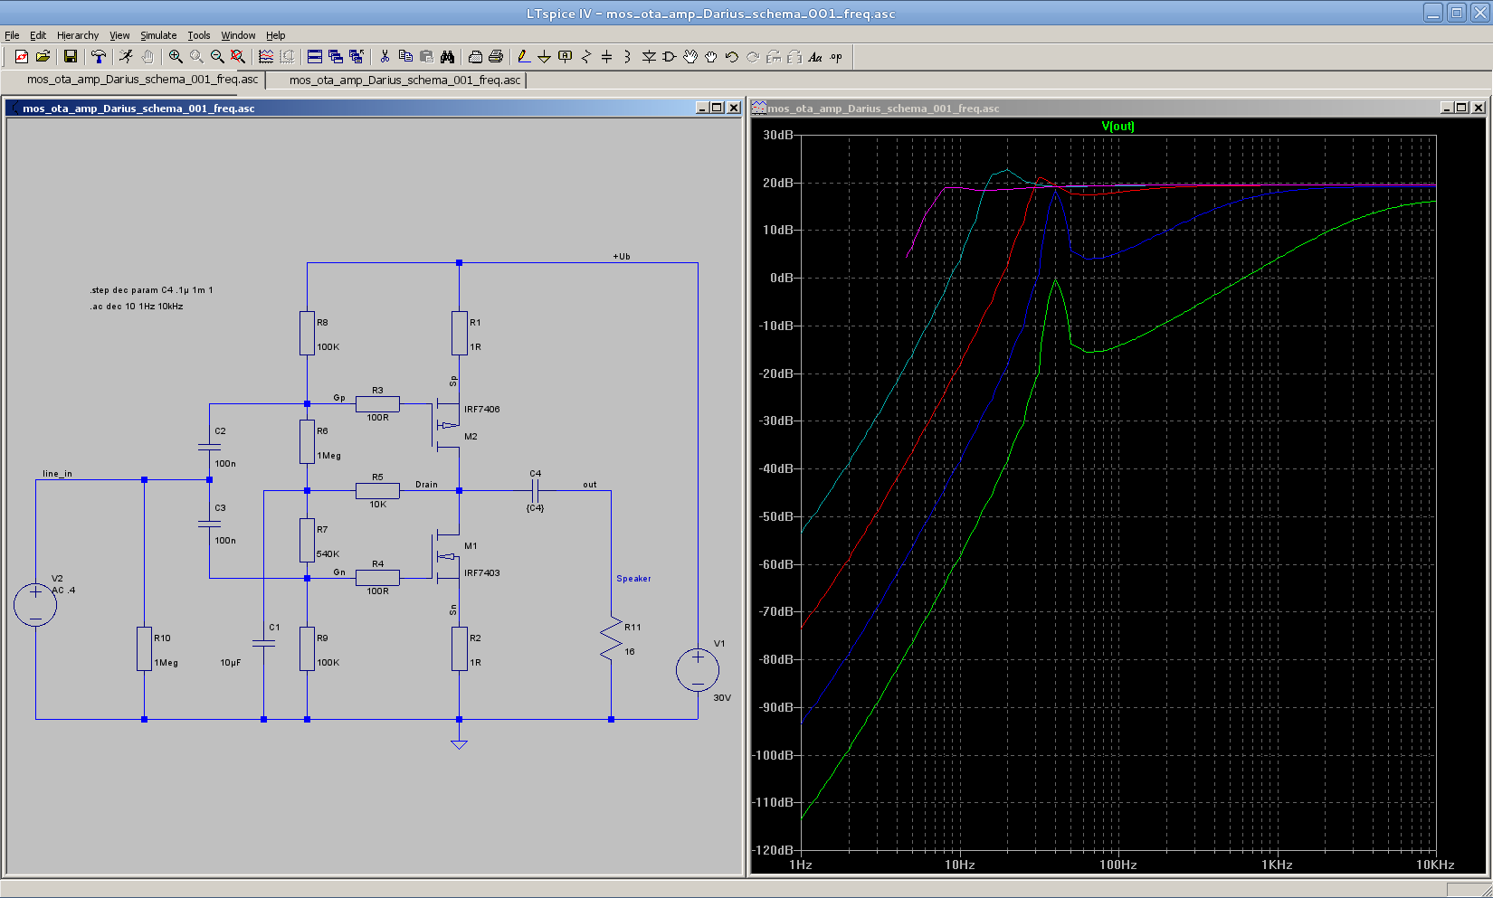Open the Window menu
Screen dimensions: 1493x898
point(238,35)
